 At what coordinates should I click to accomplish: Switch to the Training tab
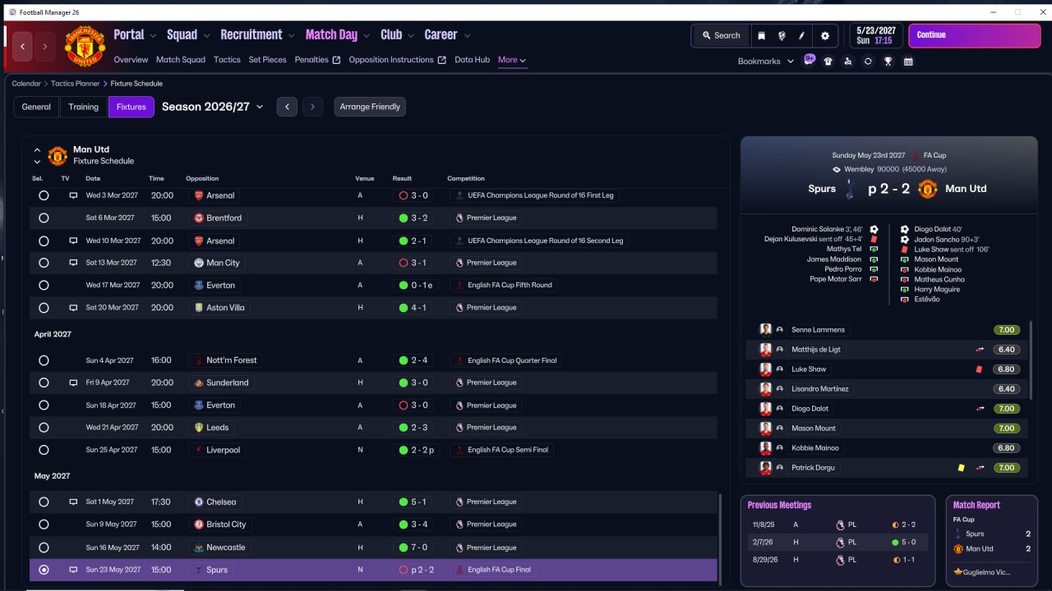[84, 107]
